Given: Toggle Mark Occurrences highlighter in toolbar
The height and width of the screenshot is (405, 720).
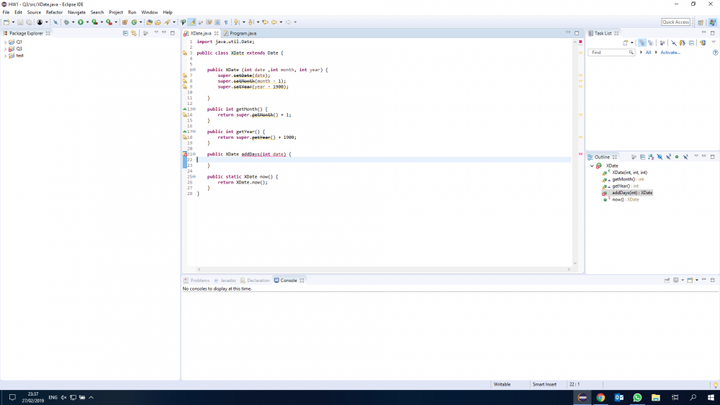Looking at the screenshot, I should 192,22.
